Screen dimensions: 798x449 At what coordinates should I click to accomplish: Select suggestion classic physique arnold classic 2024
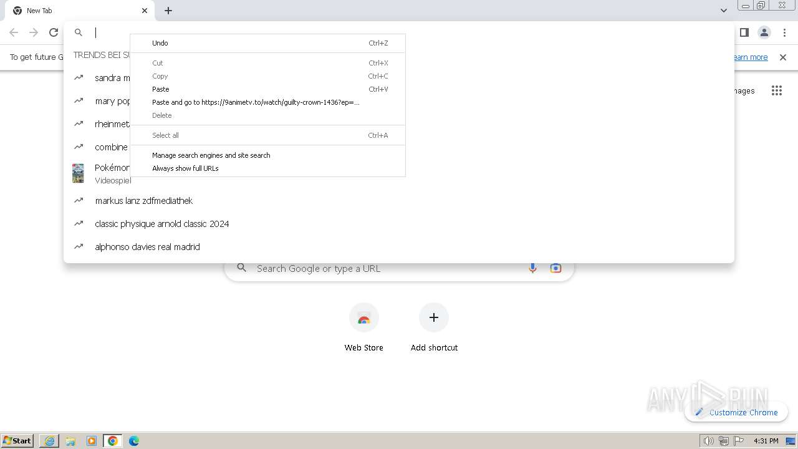coord(399,224)
